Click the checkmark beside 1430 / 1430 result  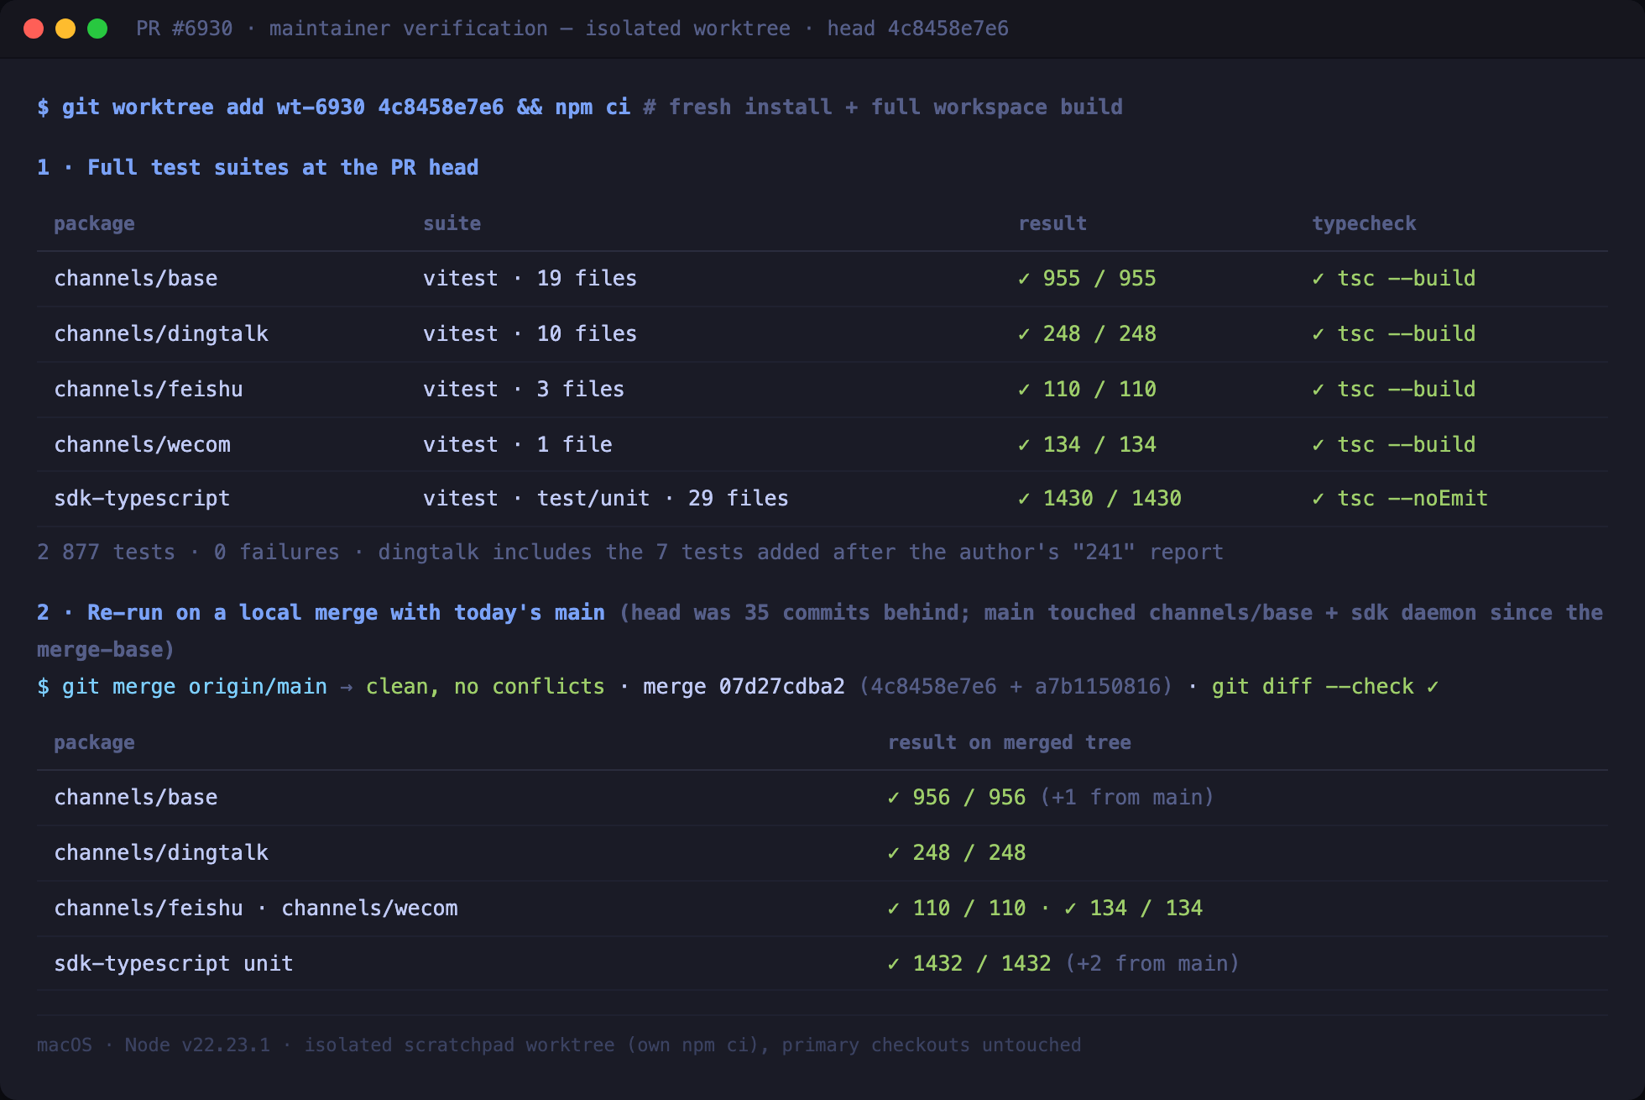pos(1024,499)
